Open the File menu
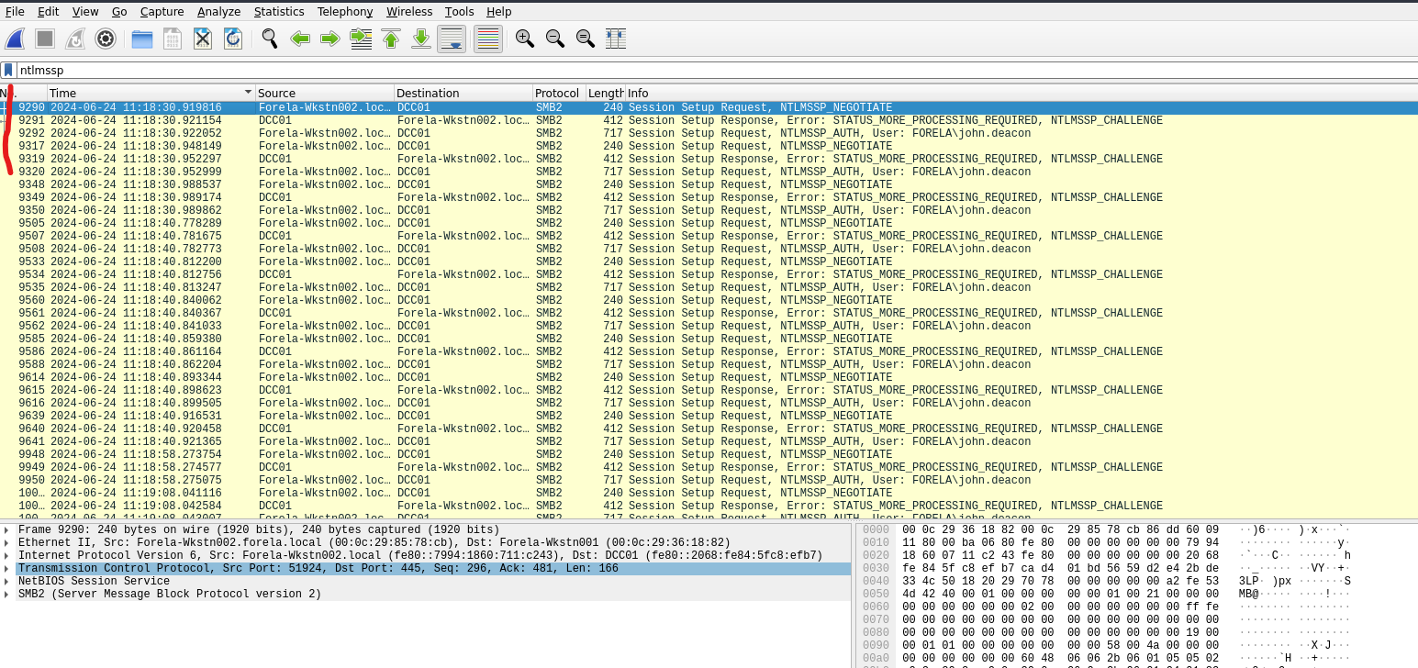This screenshot has height=668, width=1418. click(15, 12)
